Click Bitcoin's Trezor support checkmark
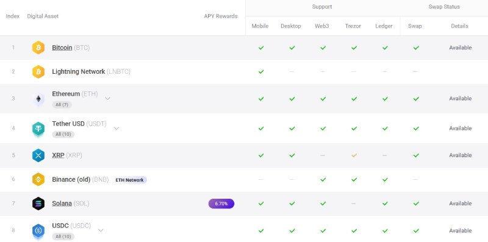Image resolution: width=488 pixels, height=242 pixels. click(354, 48)
